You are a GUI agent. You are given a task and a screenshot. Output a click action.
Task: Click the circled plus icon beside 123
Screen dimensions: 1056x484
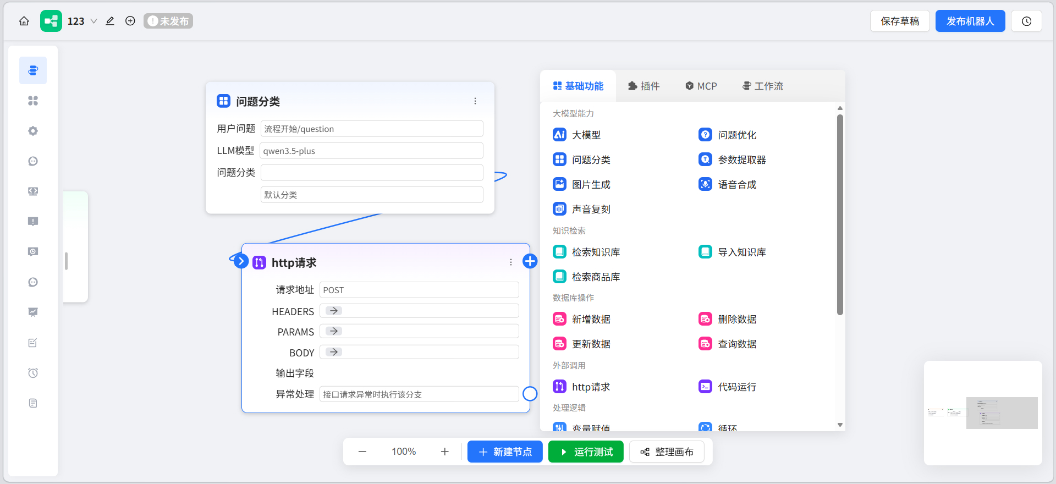click(x=130, y=21)
